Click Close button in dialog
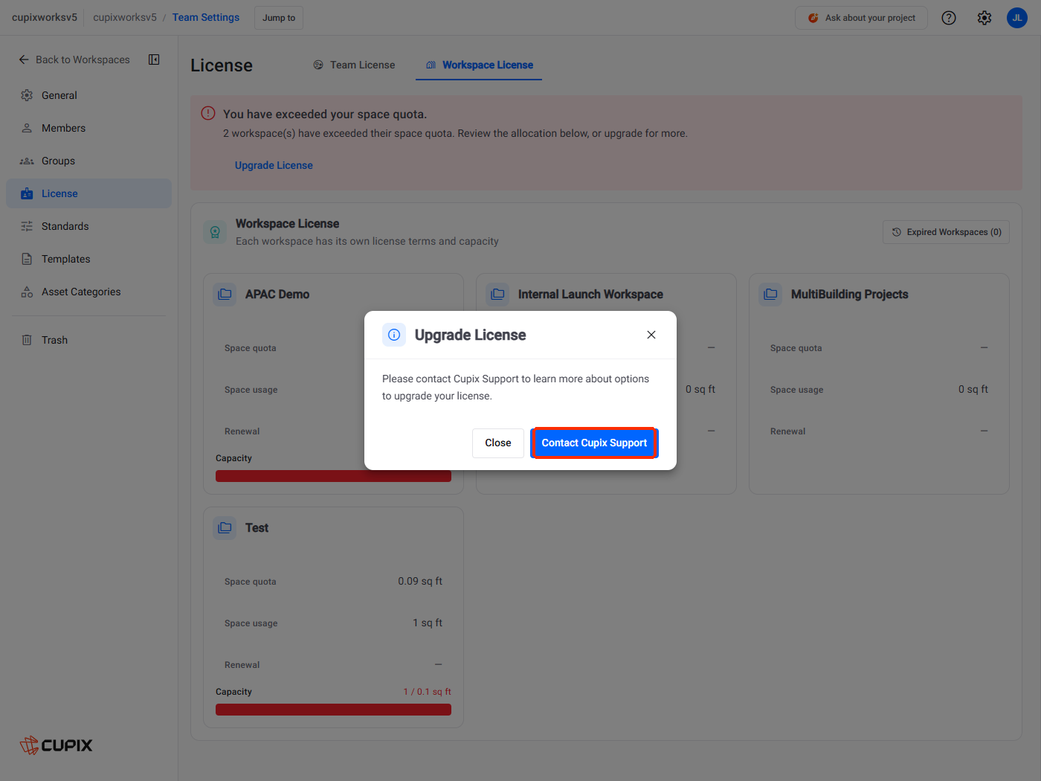This screenshot has width=1041, height=781. click(x=498, y=443)
